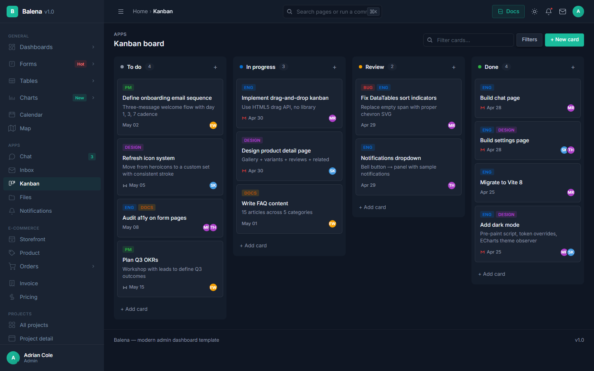Viewport: 594px width, 371px height.
Task: Open Storefront in the sidebar
Action: click(x=52, y=240)
